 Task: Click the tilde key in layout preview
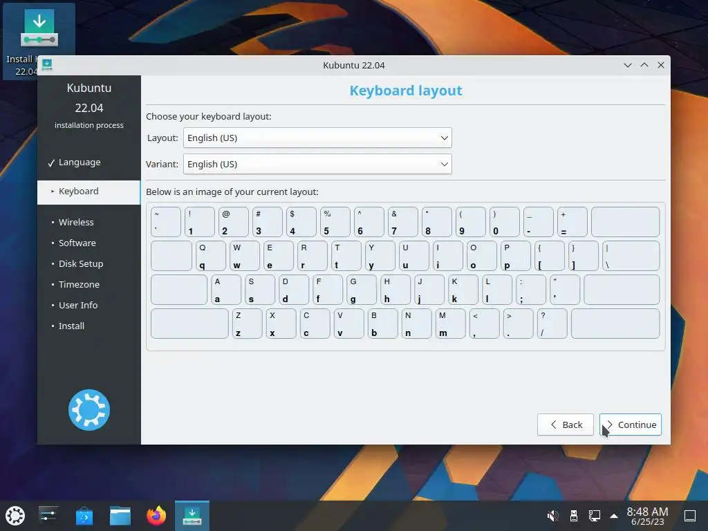tap(166, 222)
